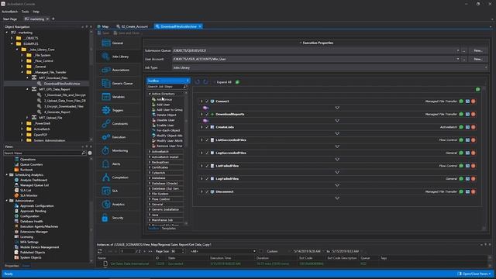
Task: Collapse the Active Directory toolbox category
Action: point(150,94)
